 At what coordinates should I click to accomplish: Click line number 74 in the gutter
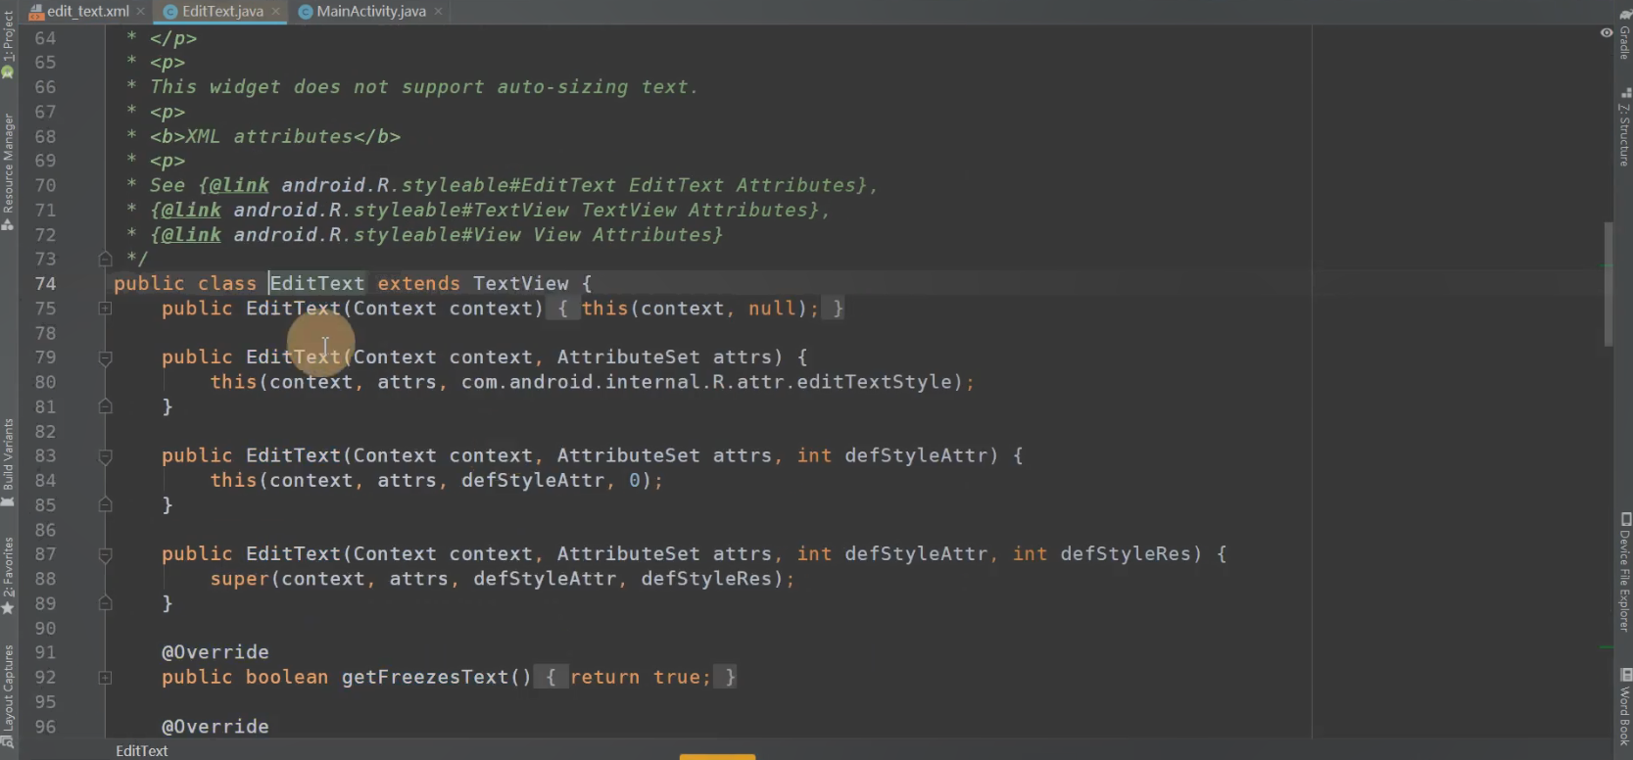click(45, 284)
